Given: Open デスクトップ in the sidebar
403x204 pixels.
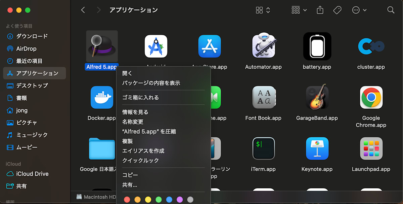Looking at the screenshot, I should [35, 86].
